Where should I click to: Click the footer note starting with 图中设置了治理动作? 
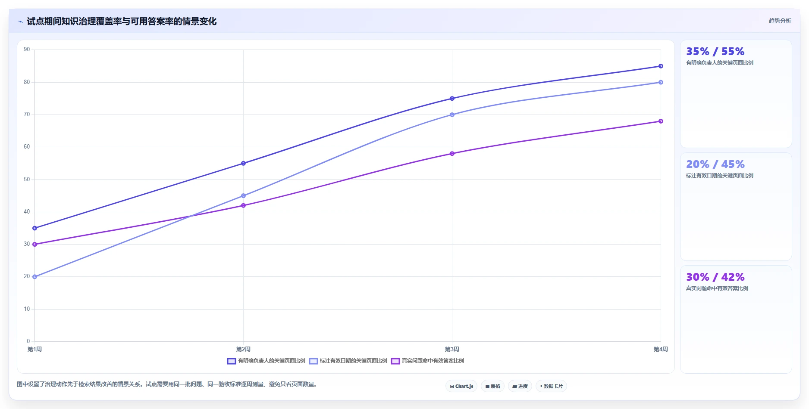click(168, 384)
